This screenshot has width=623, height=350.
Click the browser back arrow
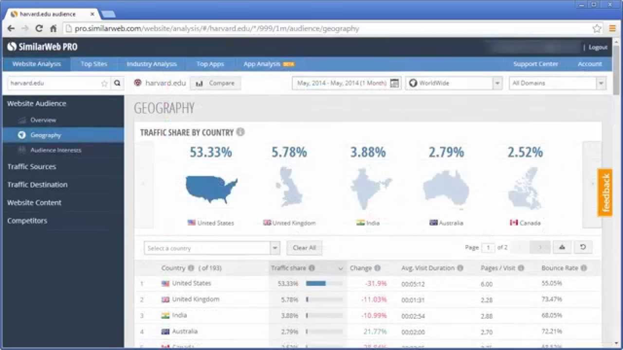tap(11, 29)
